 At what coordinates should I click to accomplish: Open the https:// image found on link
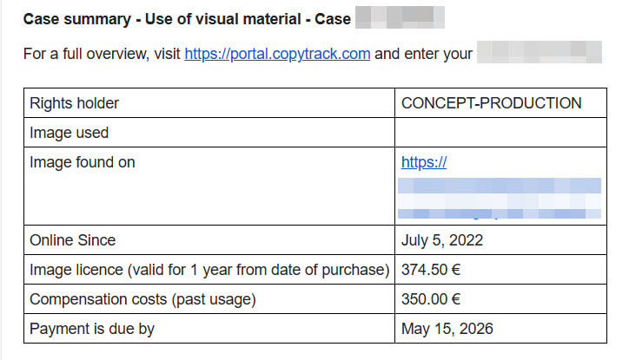(x=424, y=162)
